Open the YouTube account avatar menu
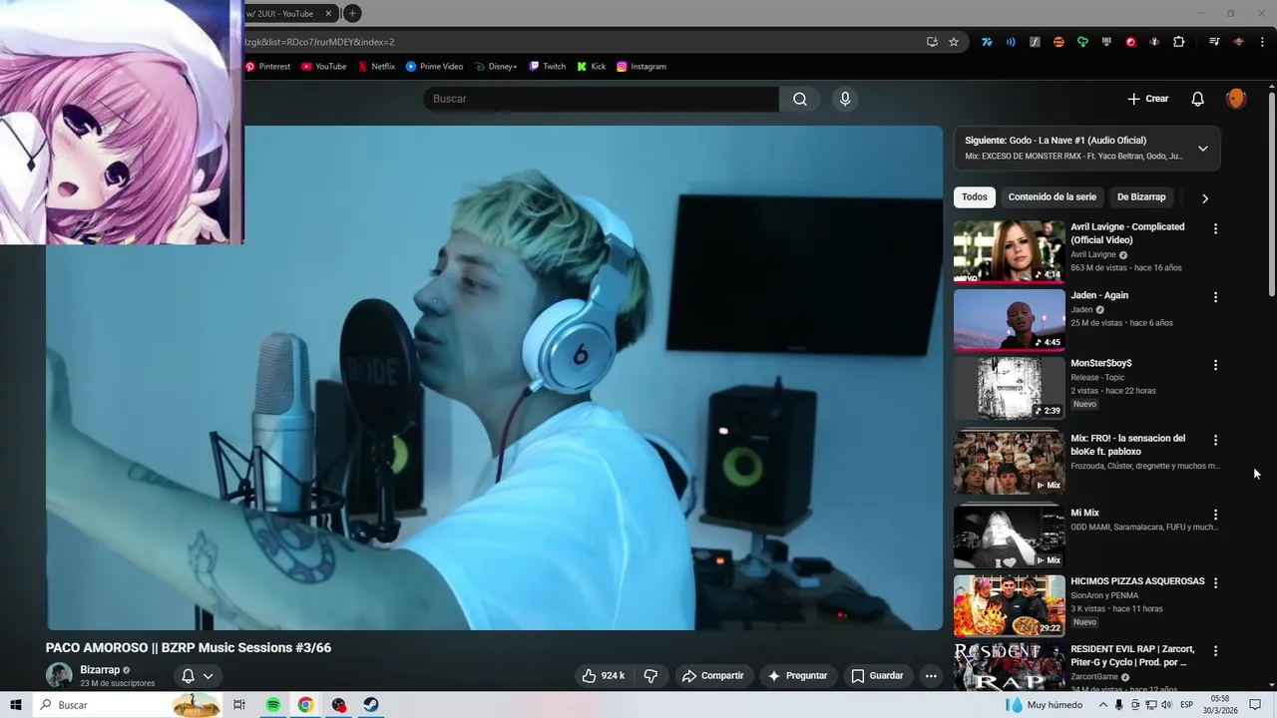Viewport: 1277px width, 718px height. (1236, 99)
